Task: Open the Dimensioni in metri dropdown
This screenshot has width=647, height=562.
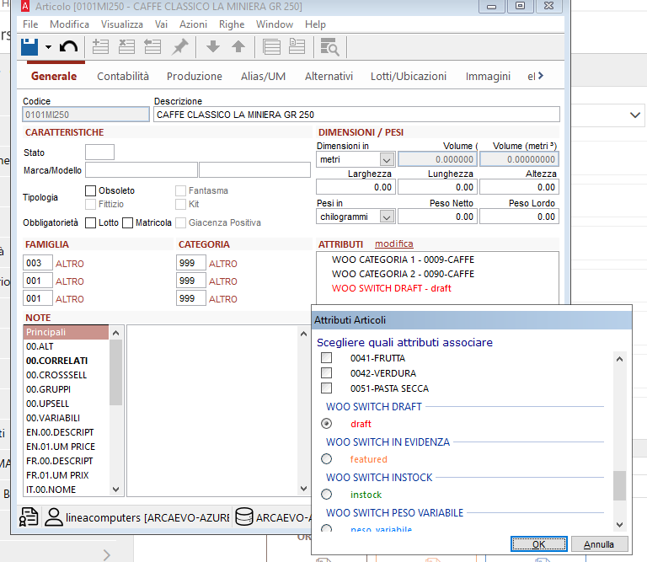Action: point(387,159)
